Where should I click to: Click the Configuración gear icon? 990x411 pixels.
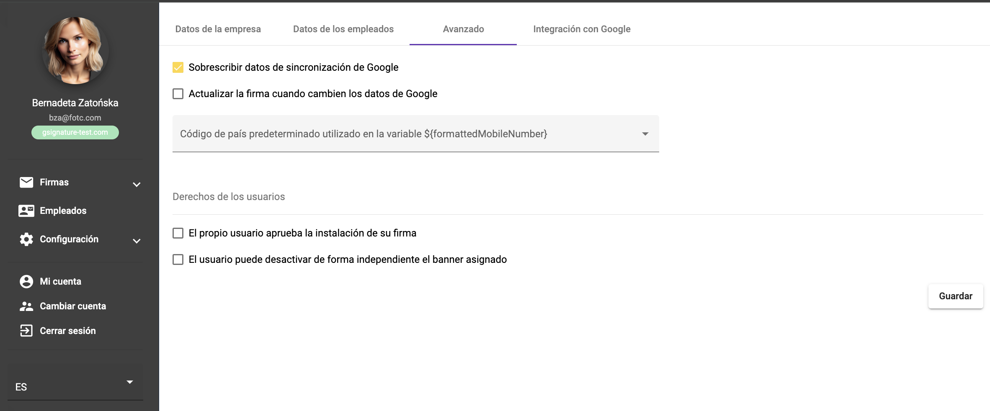click(x=26, y=239)
